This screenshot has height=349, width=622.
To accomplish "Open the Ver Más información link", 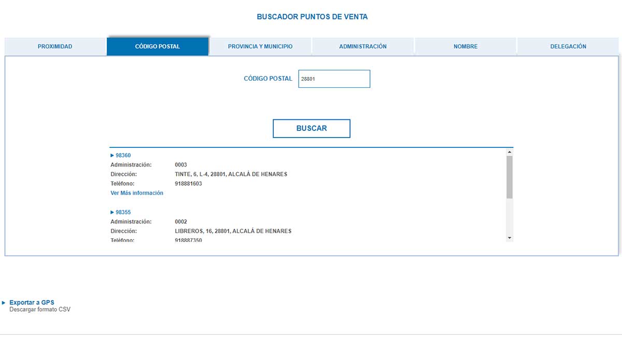I will (x=137, y=193).
